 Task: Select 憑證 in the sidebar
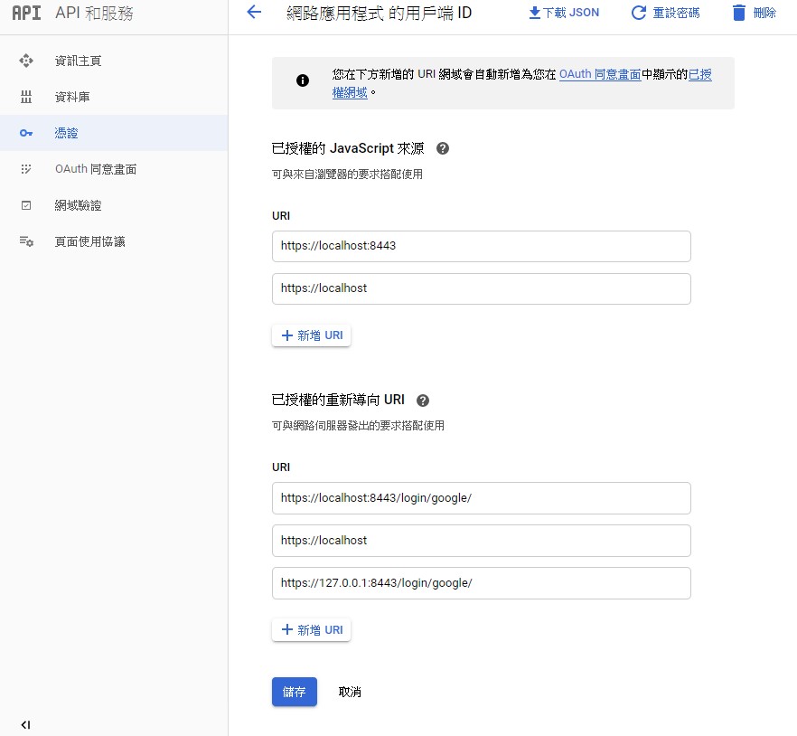(66, 133)
